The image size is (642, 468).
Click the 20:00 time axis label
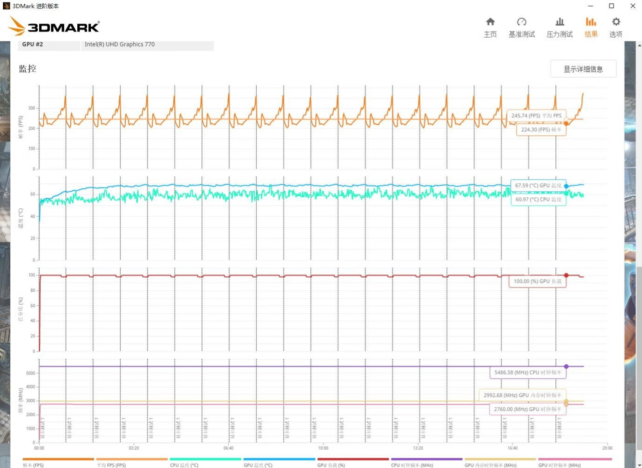pos(607,448)
